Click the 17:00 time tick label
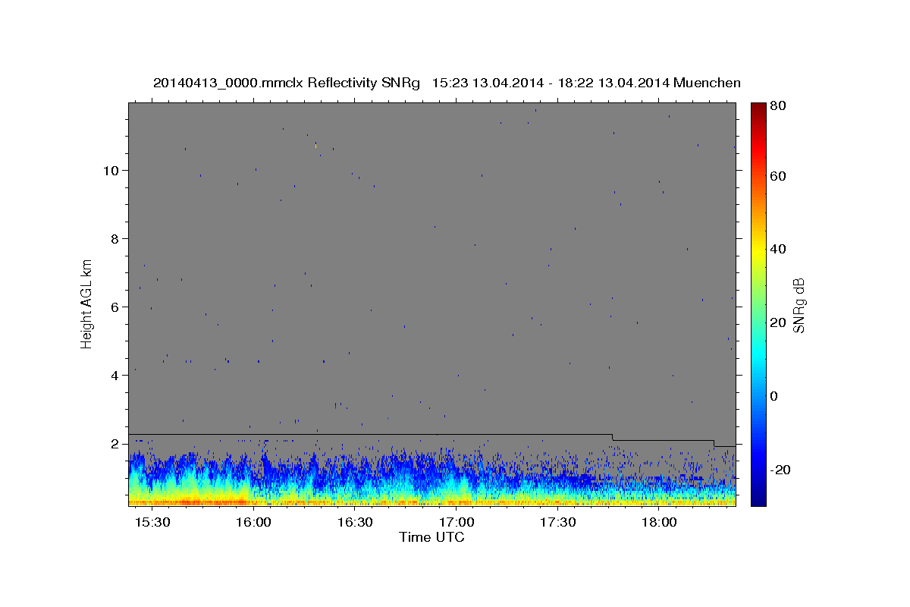The height and width of the screenshot is (607, 910). pos(457,523)
